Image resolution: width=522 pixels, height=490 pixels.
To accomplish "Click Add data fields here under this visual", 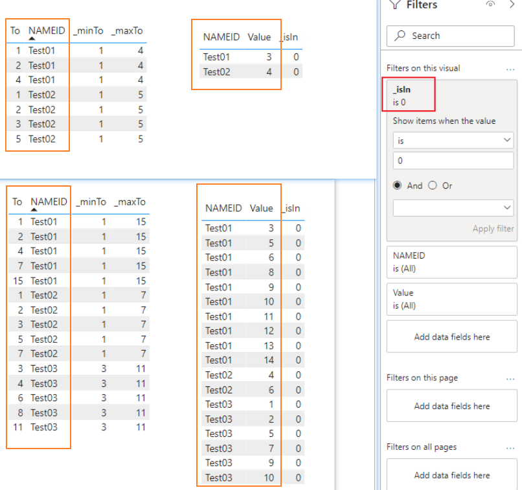I will click(452, 336).
